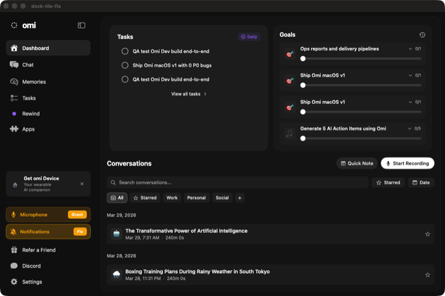Dismiss the Get omi Device banner
Image resolution: width=445 pixels, height=296 pixels.
click(82, 184)
